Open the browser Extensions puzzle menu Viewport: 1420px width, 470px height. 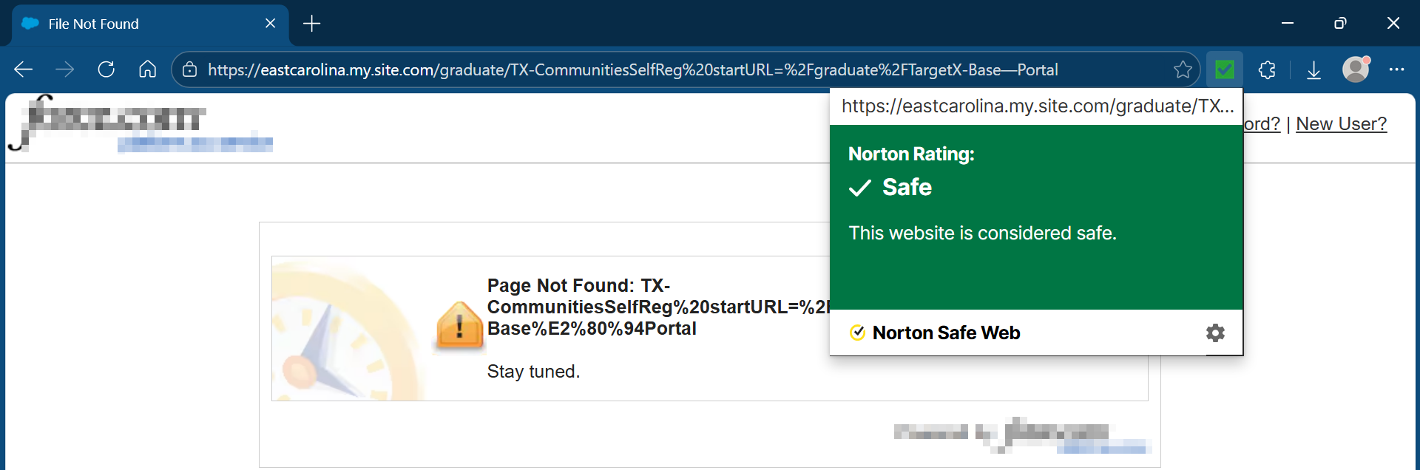click(1267, 69)
